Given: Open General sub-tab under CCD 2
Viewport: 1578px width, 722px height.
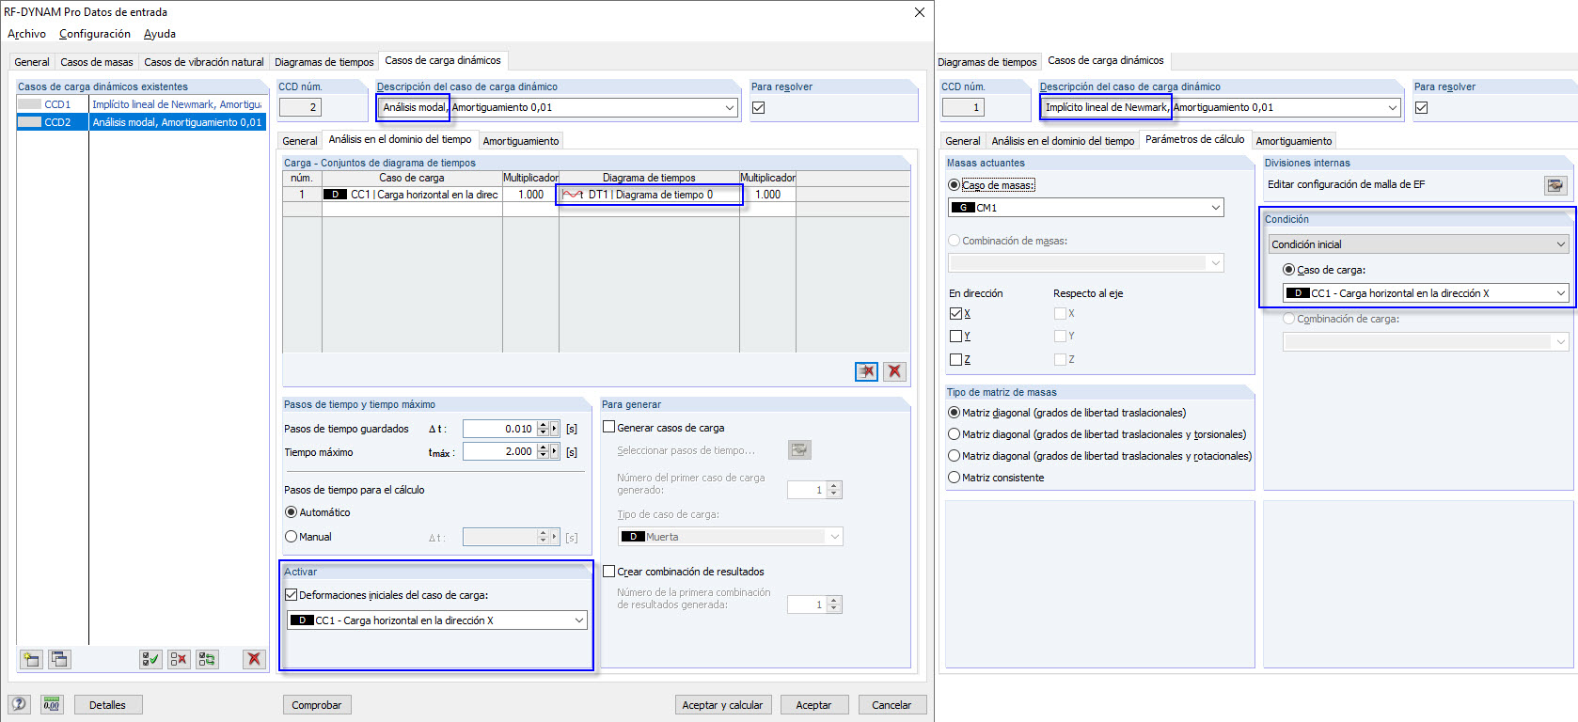Looking at the screenshot, I should click(x=300, y=141).
